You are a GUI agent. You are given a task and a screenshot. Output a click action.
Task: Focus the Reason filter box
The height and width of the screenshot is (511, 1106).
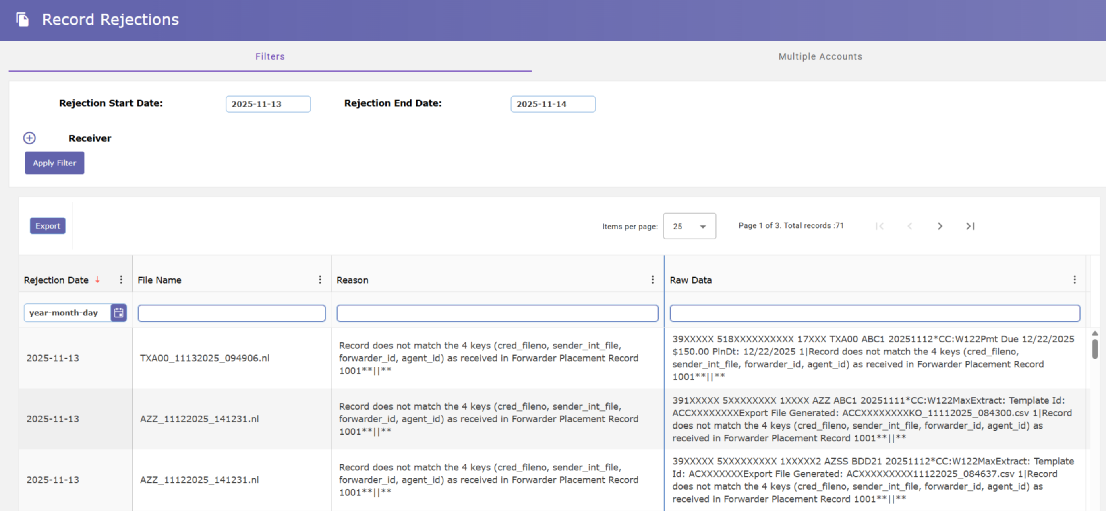497,313
